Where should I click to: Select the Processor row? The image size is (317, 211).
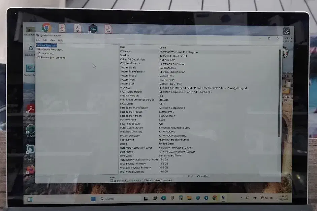[x=185, y=88]
